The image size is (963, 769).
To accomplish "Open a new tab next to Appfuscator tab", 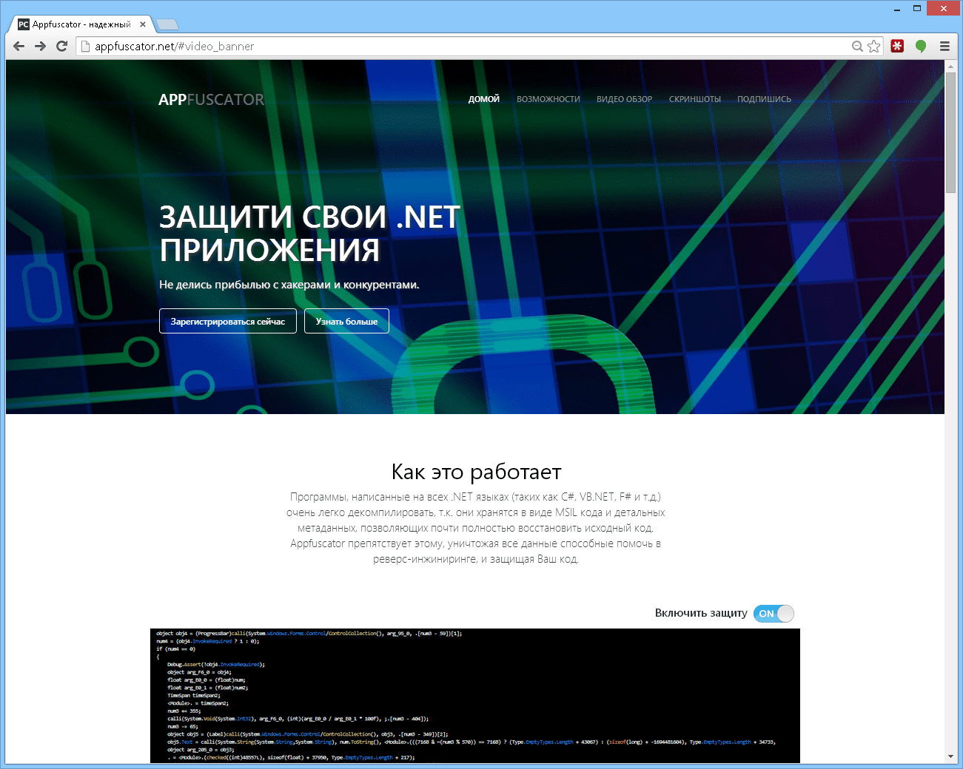I will click(x=167, y=24).
